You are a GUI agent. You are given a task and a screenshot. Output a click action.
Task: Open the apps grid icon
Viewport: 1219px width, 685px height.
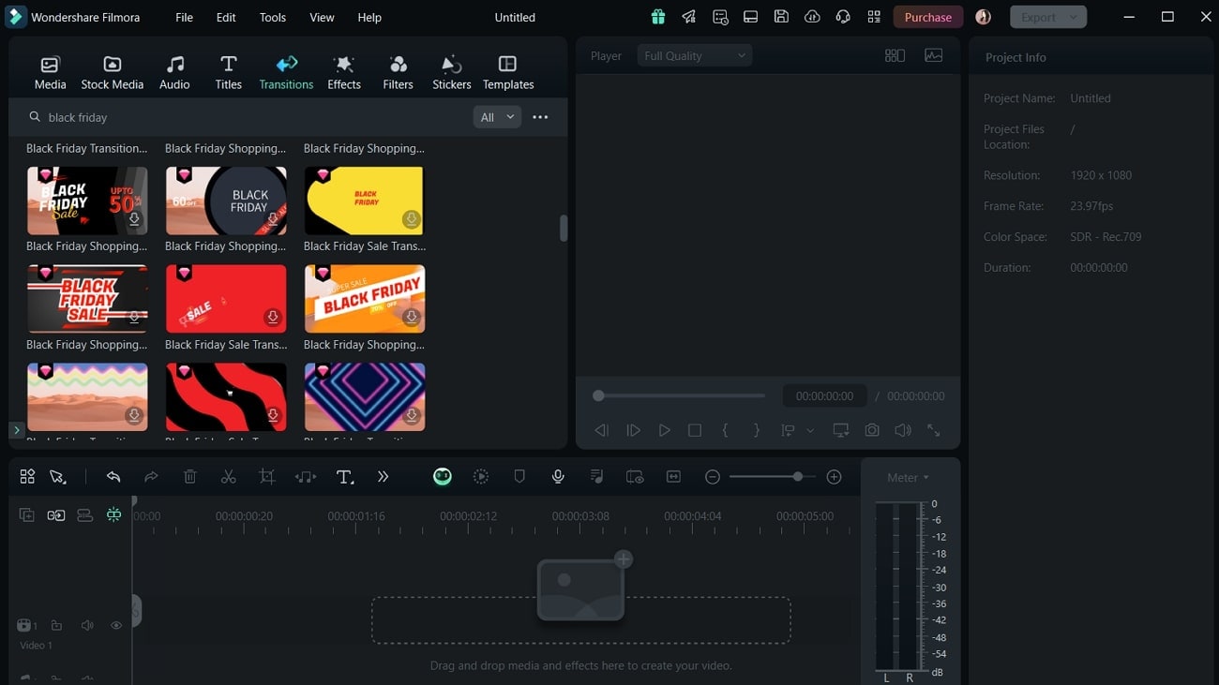click(874, 17)
